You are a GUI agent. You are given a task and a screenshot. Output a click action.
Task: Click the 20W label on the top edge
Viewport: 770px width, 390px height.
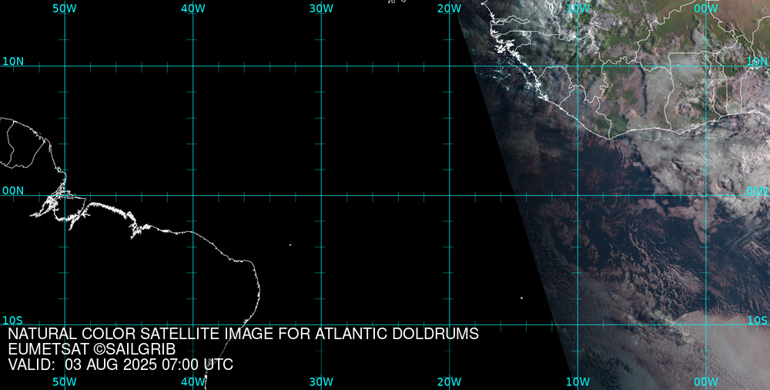click(450, 8)
